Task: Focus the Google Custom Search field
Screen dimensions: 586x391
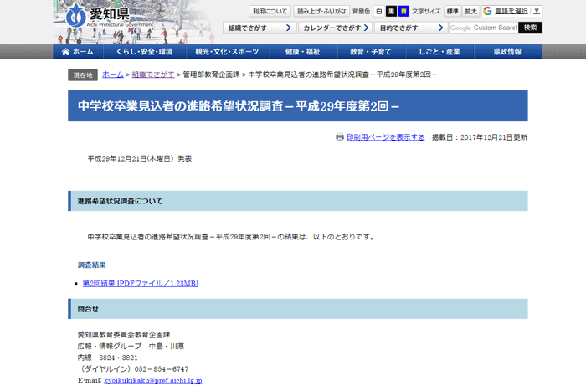Action: click(x=483, y=28)
